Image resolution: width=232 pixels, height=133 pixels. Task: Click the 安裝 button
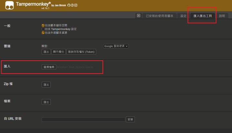pyautogui.click(x=130, y=120)
